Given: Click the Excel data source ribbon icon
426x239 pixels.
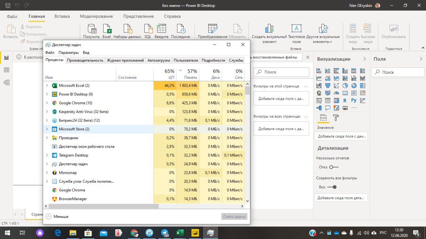Looking at the screenshot, I should 106,31.
